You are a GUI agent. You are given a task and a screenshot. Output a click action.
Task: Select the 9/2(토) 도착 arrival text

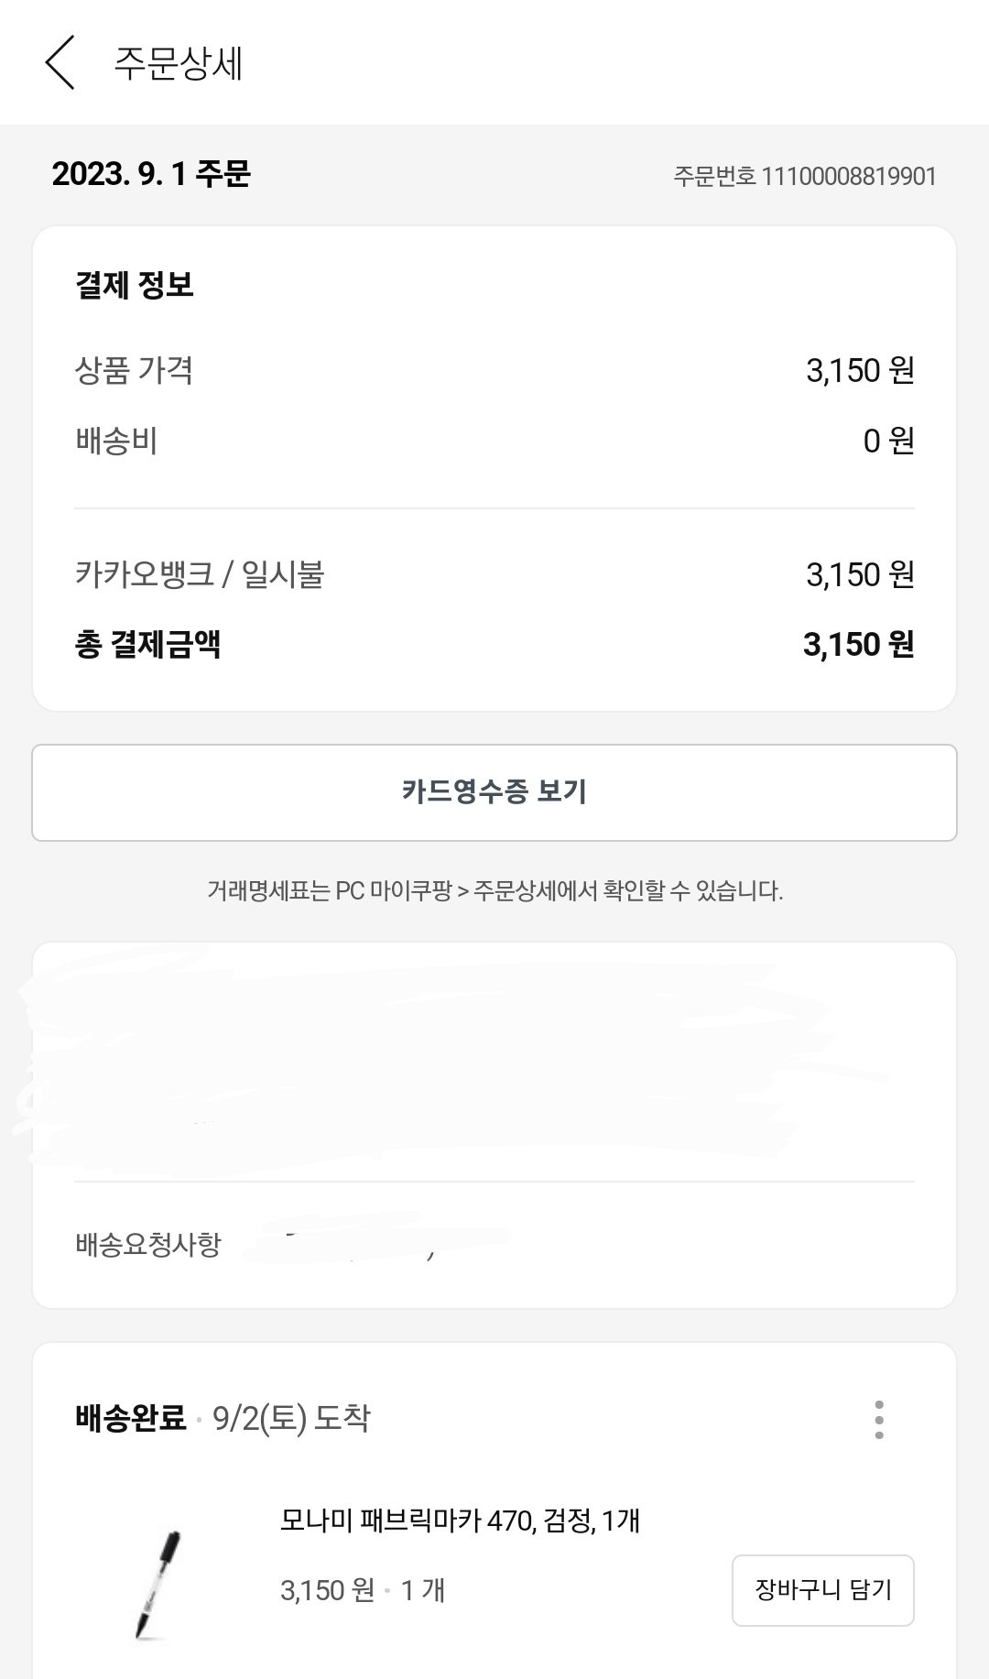coord(291,1418)
